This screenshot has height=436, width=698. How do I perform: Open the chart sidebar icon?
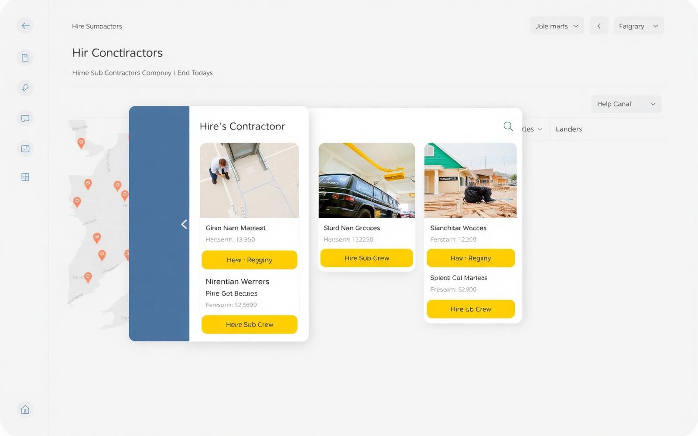point(25,149)
